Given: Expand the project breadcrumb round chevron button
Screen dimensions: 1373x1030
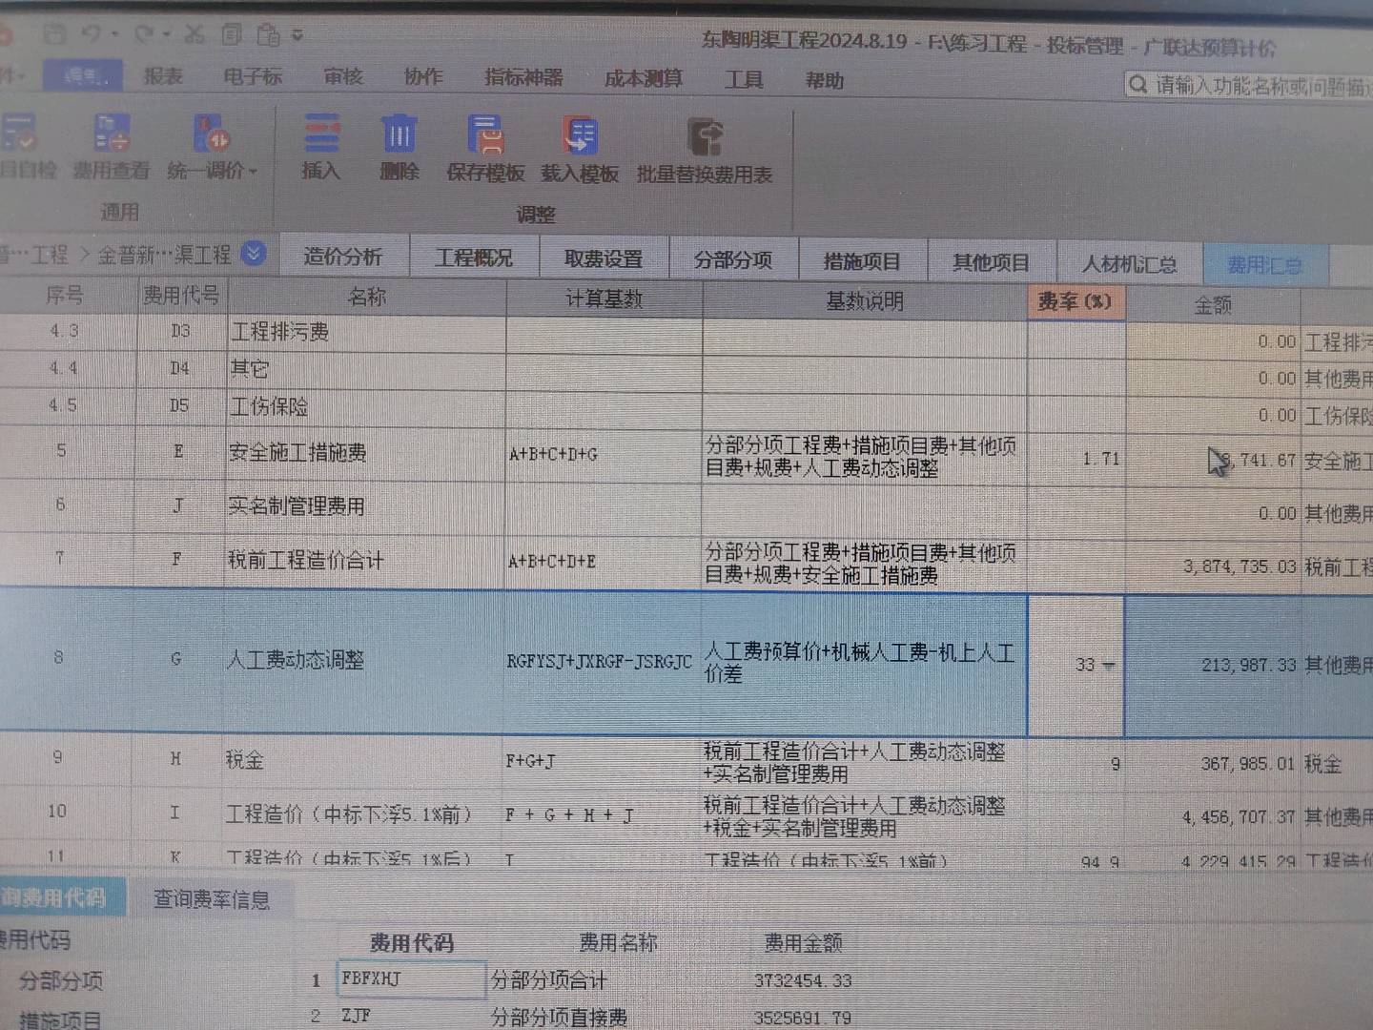Looking at the screenshot, I should point(254,254).
